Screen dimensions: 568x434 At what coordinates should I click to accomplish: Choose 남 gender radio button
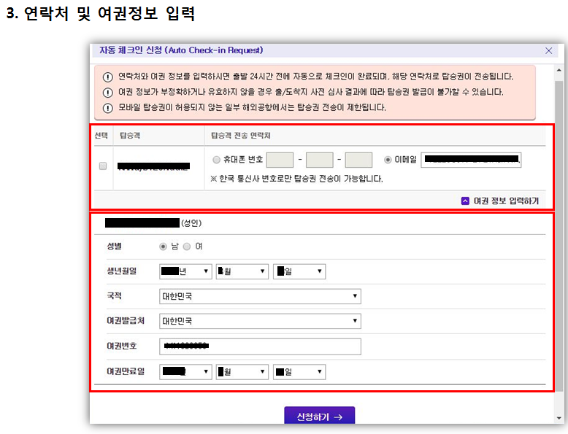click(x=164, y=247)
